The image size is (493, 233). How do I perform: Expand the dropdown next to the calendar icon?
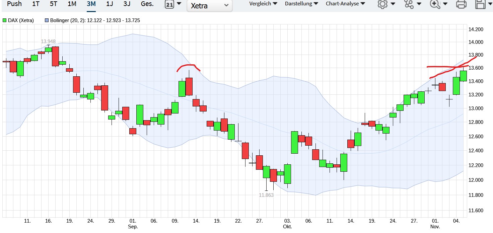(179, 4)
